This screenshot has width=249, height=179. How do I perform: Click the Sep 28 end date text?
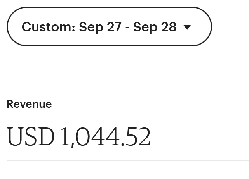(x=155, y=27)
